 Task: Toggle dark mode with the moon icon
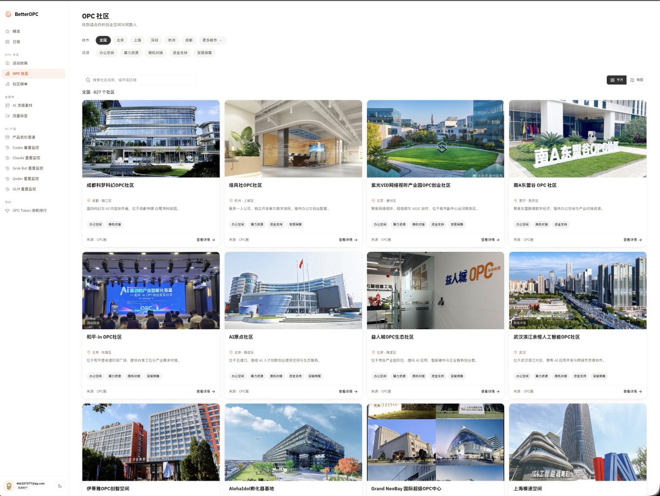(x=60, y=486)
